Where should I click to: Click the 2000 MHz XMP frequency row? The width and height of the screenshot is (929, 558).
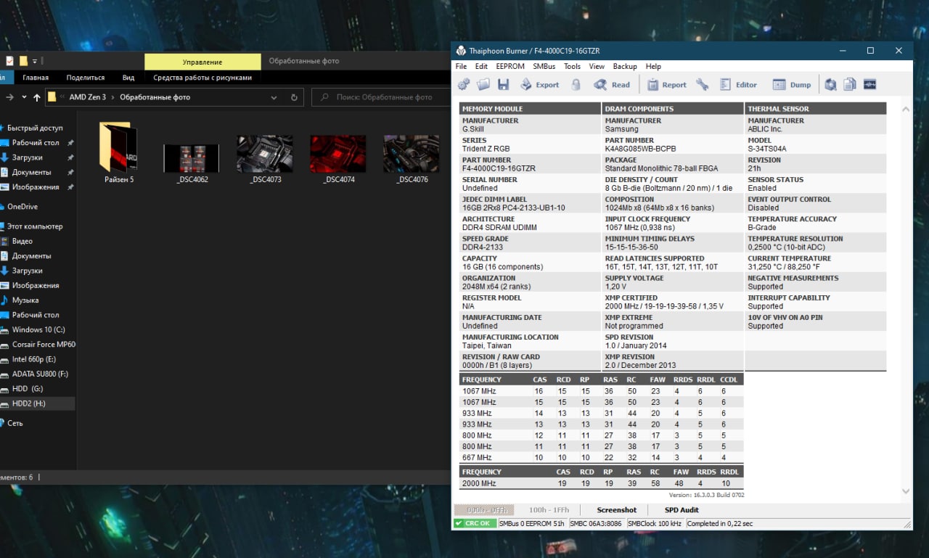601,483
